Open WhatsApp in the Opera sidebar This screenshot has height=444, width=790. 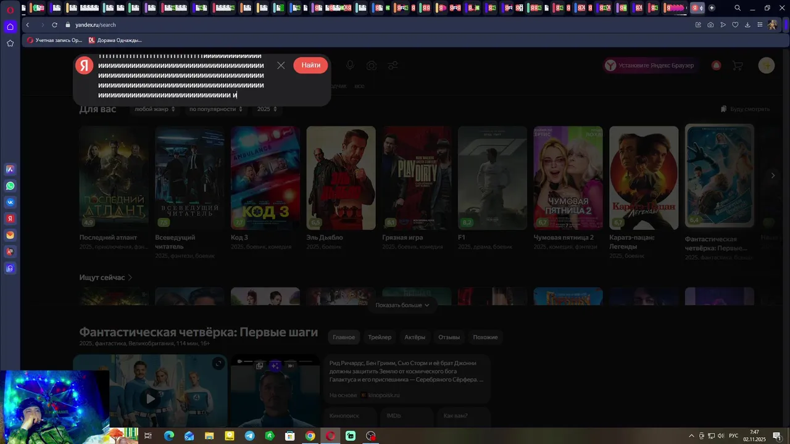pos(10,186)
